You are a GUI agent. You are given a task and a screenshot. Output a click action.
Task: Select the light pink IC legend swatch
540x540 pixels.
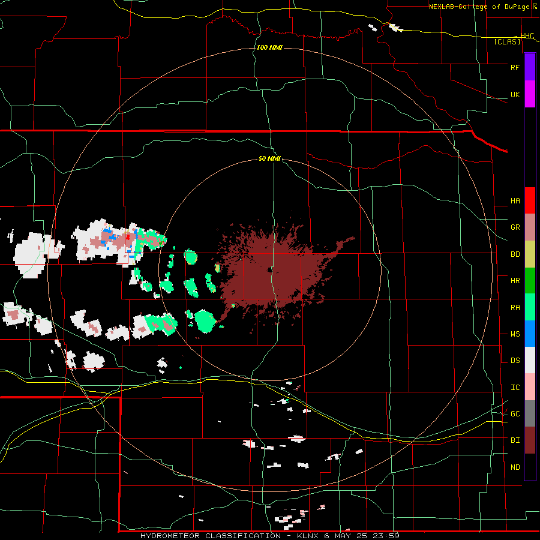[530, 387]
